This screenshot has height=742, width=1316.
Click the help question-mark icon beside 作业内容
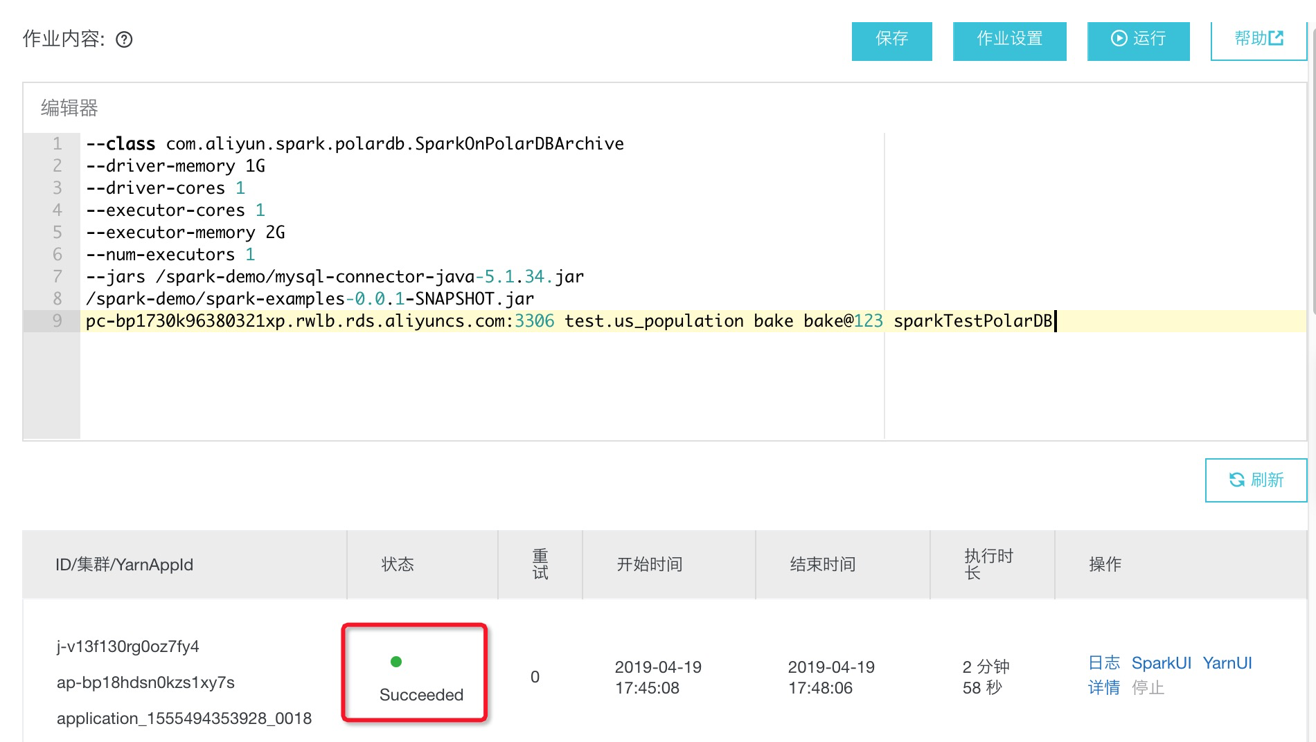click(124, 39)
